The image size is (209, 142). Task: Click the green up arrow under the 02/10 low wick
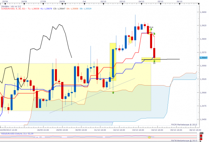[113, 92]
